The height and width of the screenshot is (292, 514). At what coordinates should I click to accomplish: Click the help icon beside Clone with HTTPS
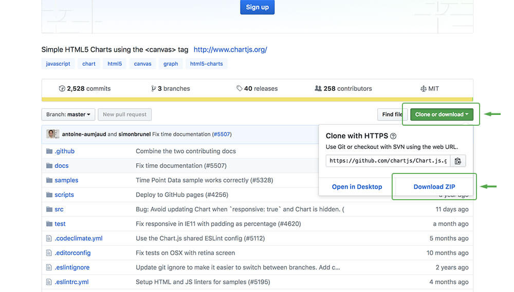[393, 136]
